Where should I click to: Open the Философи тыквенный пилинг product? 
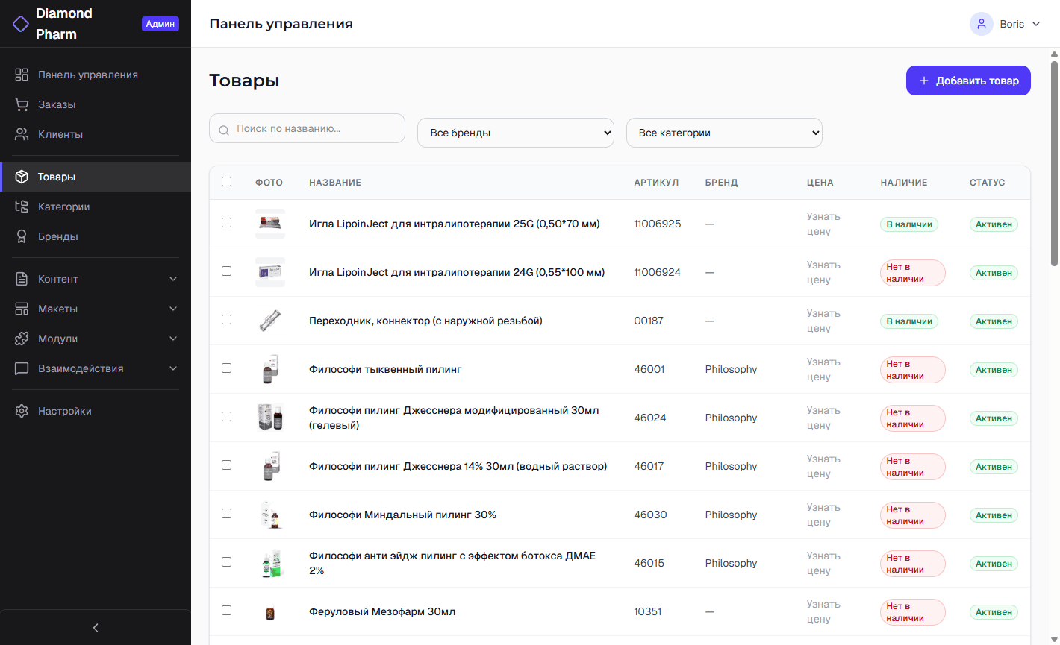pos(385,369)
